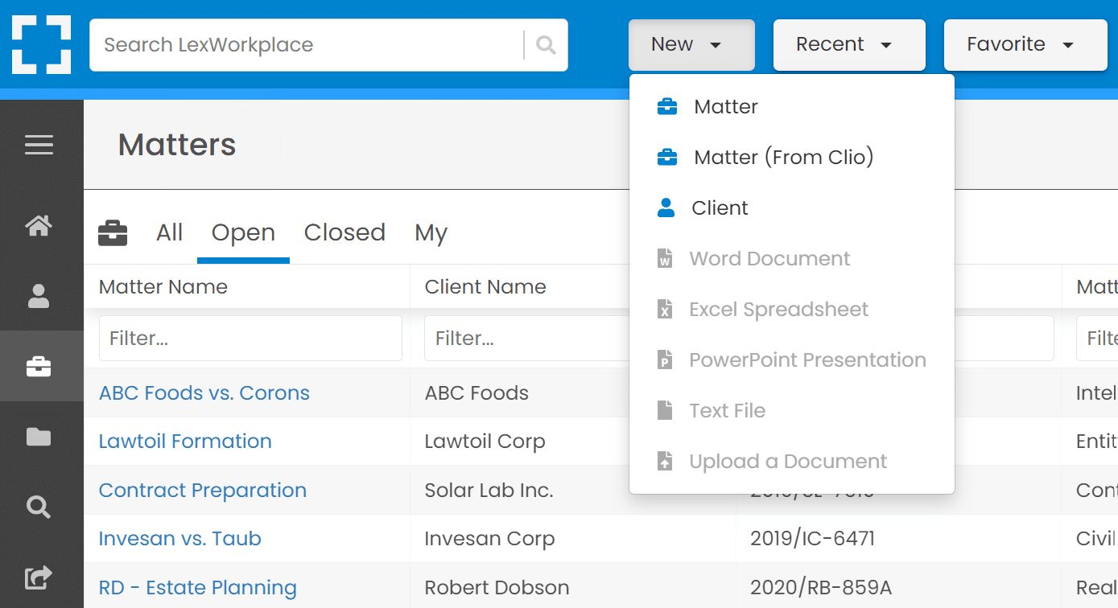Open the RD - Estate Planning link
Screen dimensions: 1118x608
(198, 588)
